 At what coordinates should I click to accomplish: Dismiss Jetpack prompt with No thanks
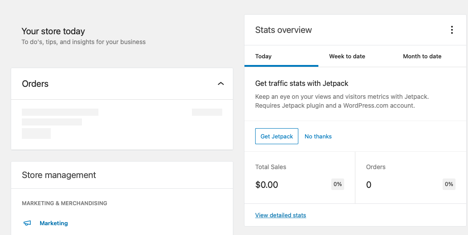pos(318,136)
